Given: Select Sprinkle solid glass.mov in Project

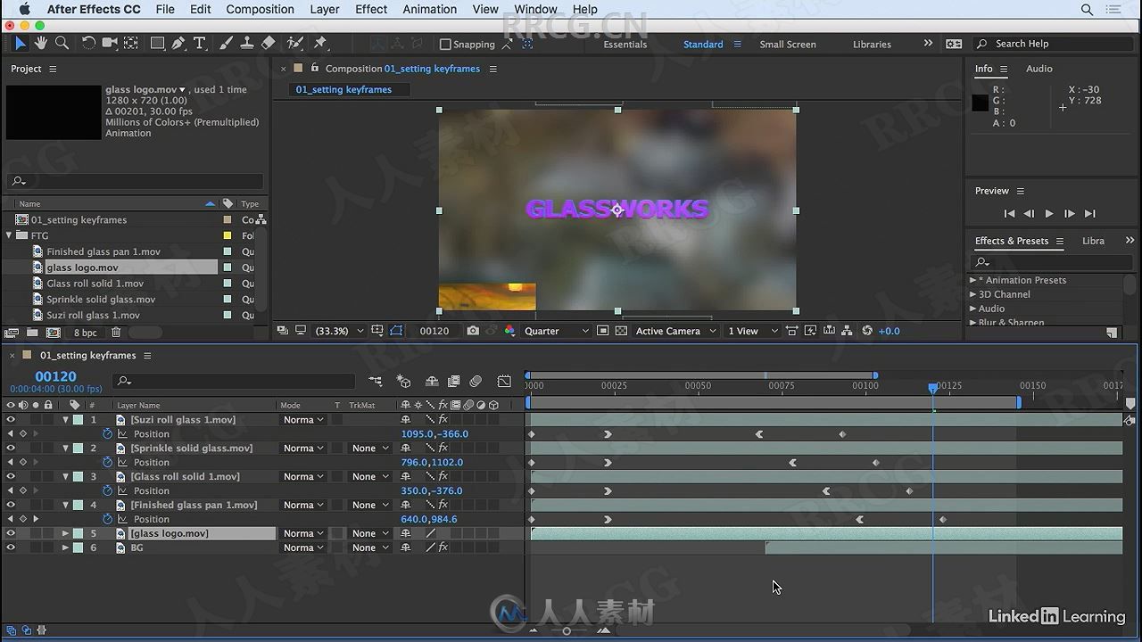Looking at the screenshot, I should (101, 299).
